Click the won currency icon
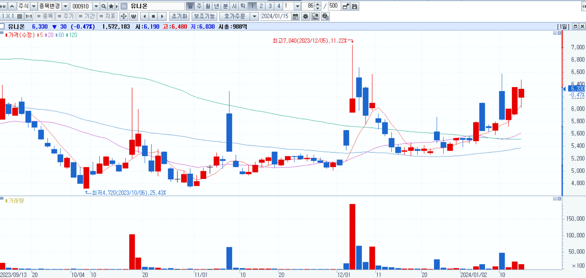Image resolution: width=586 pixels, height=278 pixels. 133,16
